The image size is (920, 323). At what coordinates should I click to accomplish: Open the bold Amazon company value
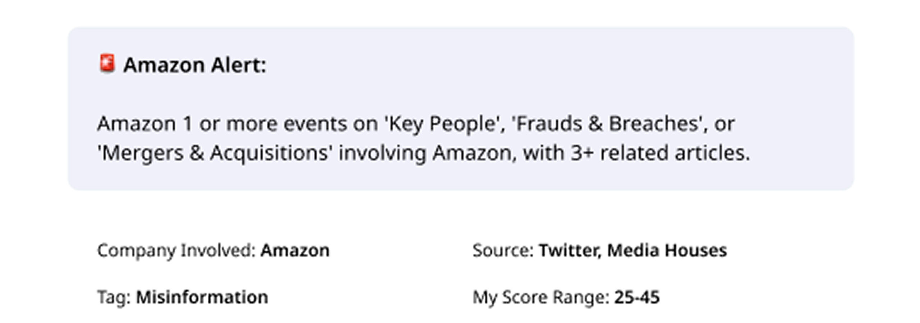pos(295,250)
